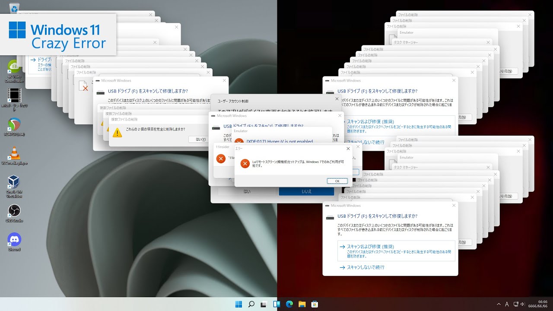Screen dimensions: 553x311
Task: Click '[XDE:017] Hyper-V is not enabled' text
Action: pos(280,141)
